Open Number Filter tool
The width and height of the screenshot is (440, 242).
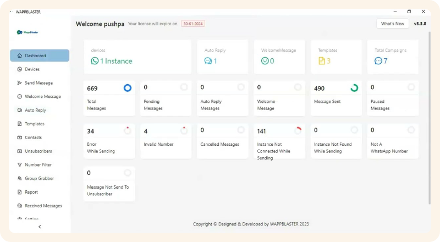click(40, 165)
